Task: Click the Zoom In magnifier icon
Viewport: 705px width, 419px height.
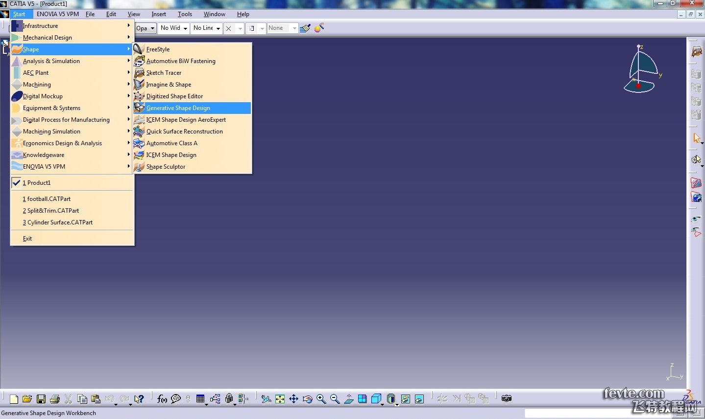Action: click(321, 399)
